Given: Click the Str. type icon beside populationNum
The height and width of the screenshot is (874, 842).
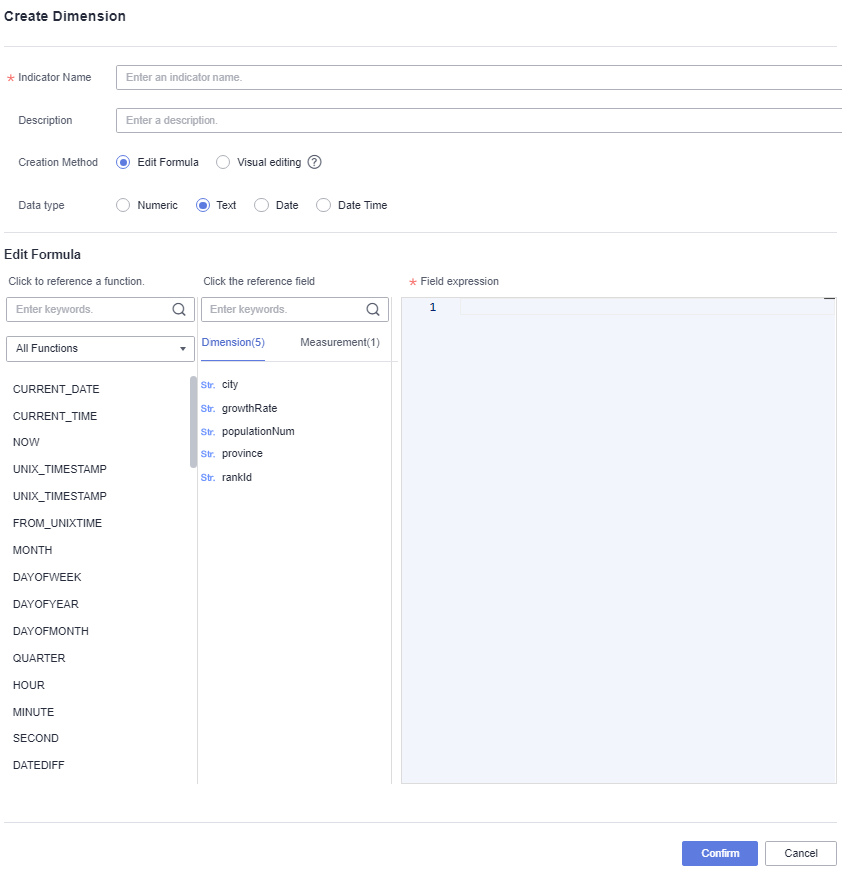Looking at the screenshot, I should pyautogui.click(x=208, y=432).
